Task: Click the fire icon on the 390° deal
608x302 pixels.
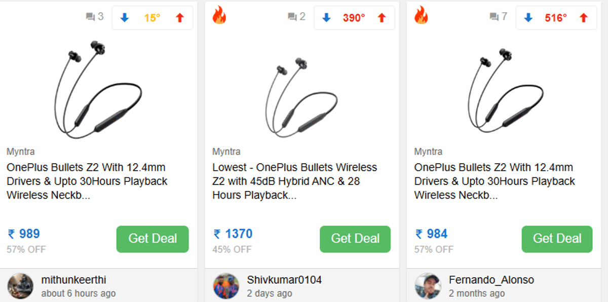Action: [219, 15]
